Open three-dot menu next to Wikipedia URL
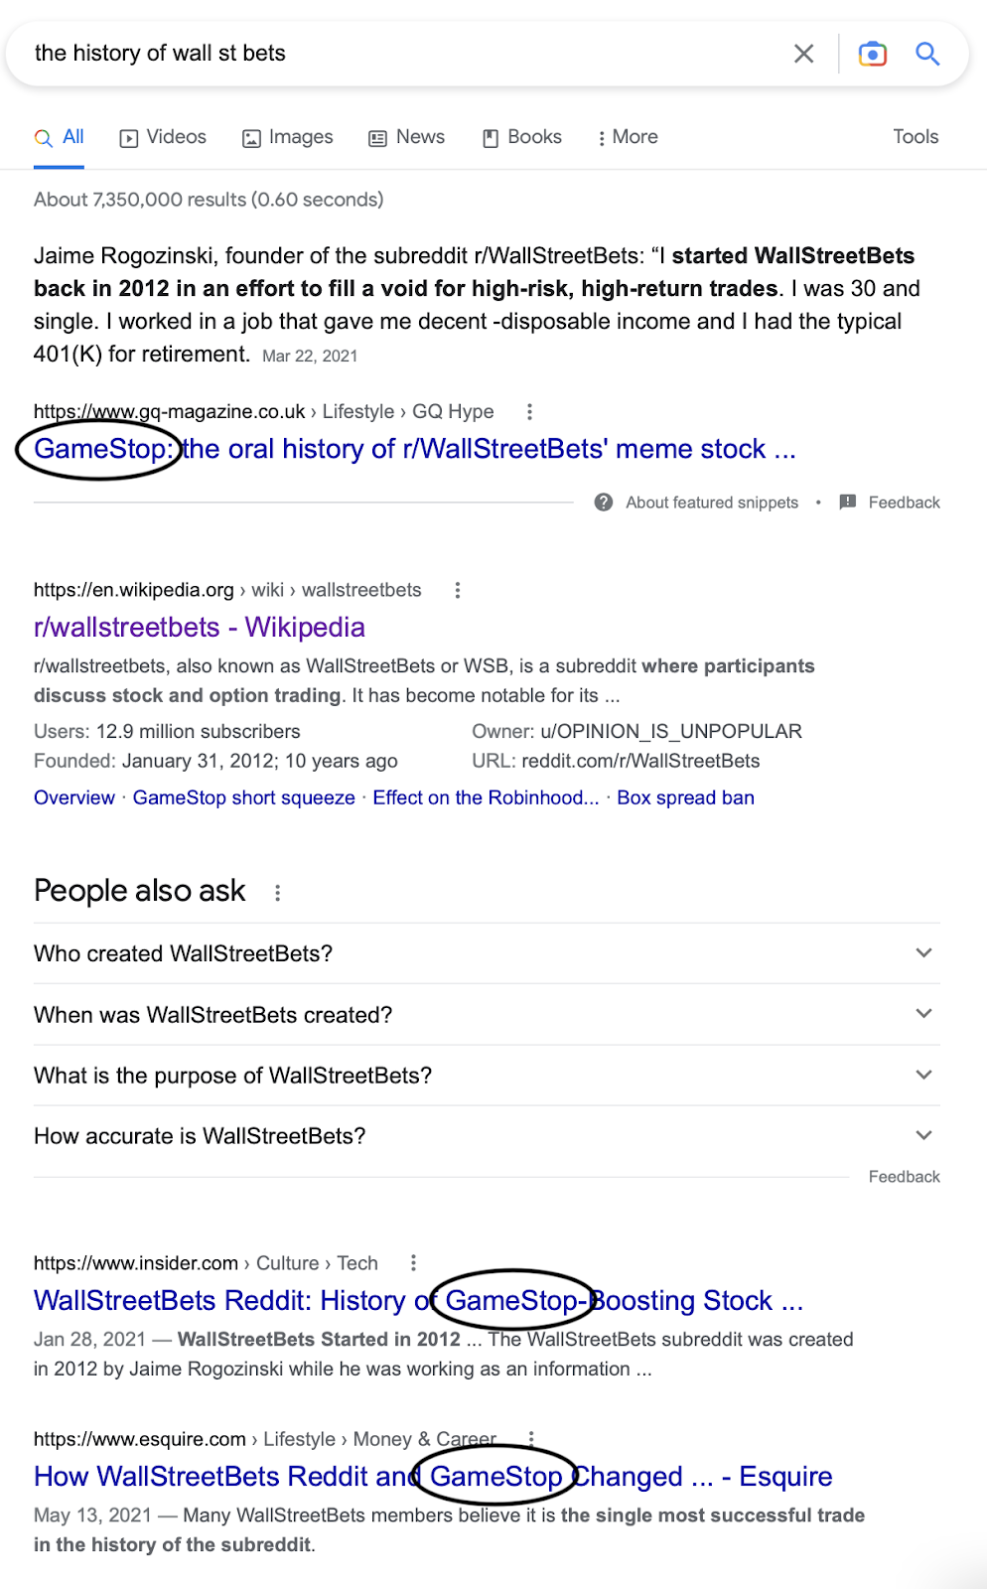Viewport: 987px width, 1589px height. (x=458, y=590)
